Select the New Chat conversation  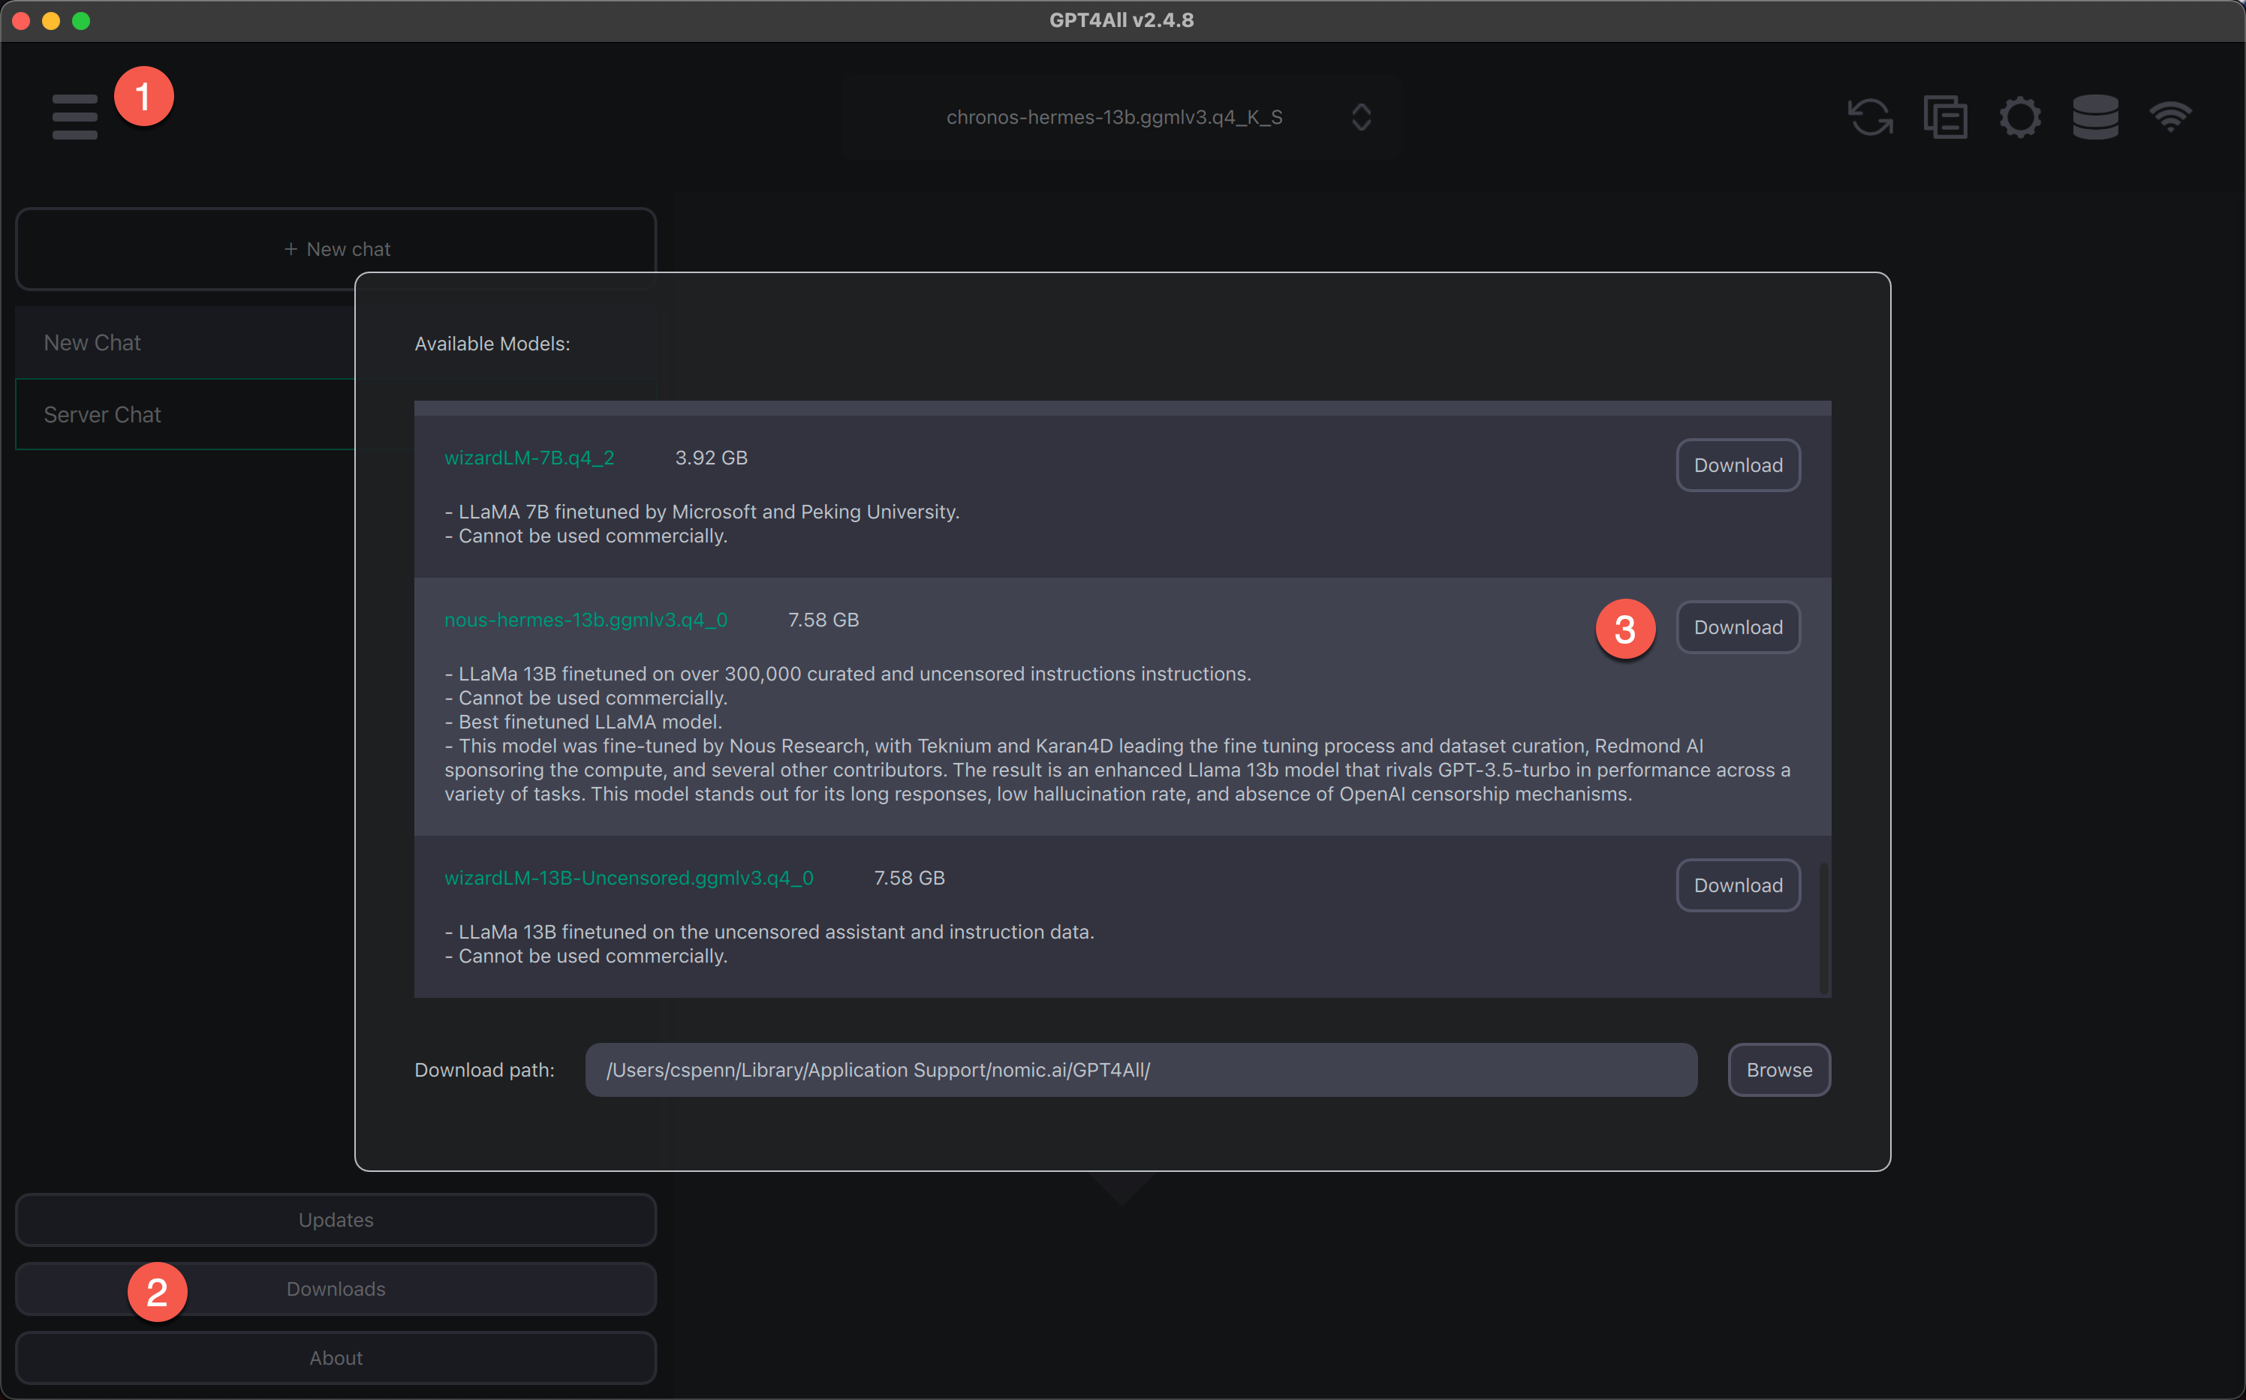(185, 343)
